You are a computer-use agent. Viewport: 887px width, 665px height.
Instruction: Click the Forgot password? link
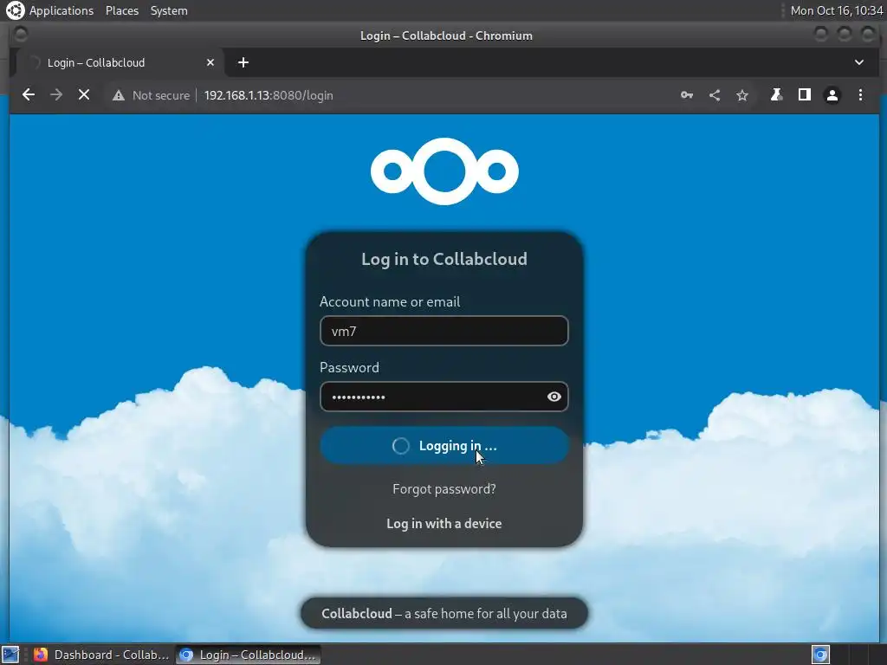point(444,488)
